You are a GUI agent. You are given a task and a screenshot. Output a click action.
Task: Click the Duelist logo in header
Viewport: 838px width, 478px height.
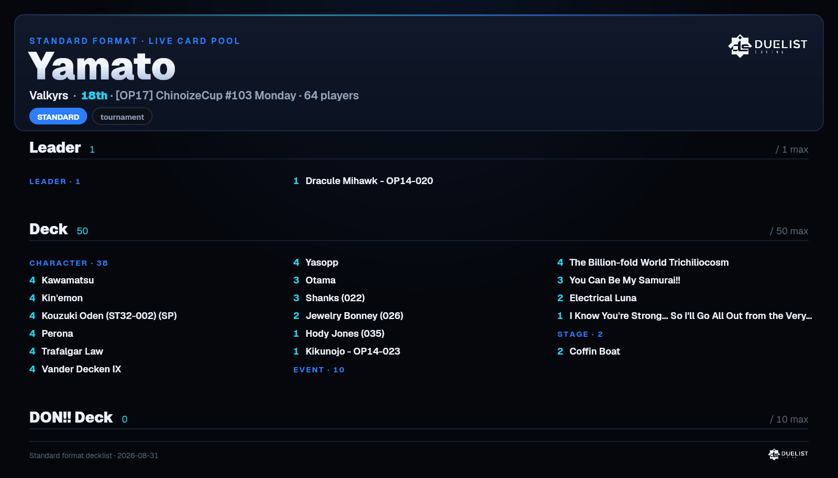click(x=767, y=45)
